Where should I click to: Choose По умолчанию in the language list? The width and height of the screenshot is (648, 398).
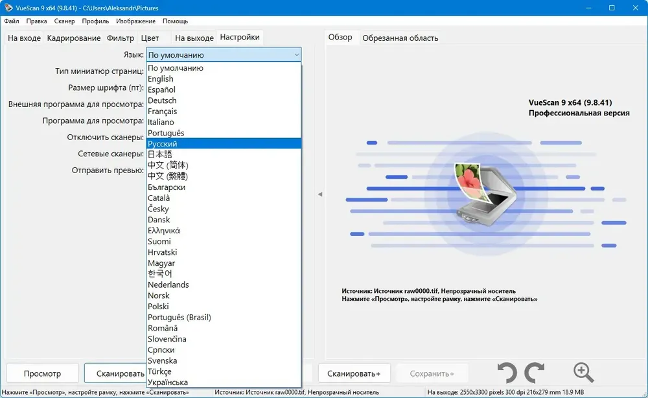click(x=224, y=68)
